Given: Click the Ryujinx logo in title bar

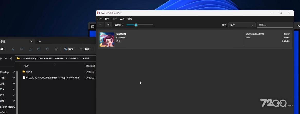Looking at the screenshot, I should pyautogui.click(x=98, y=13).
